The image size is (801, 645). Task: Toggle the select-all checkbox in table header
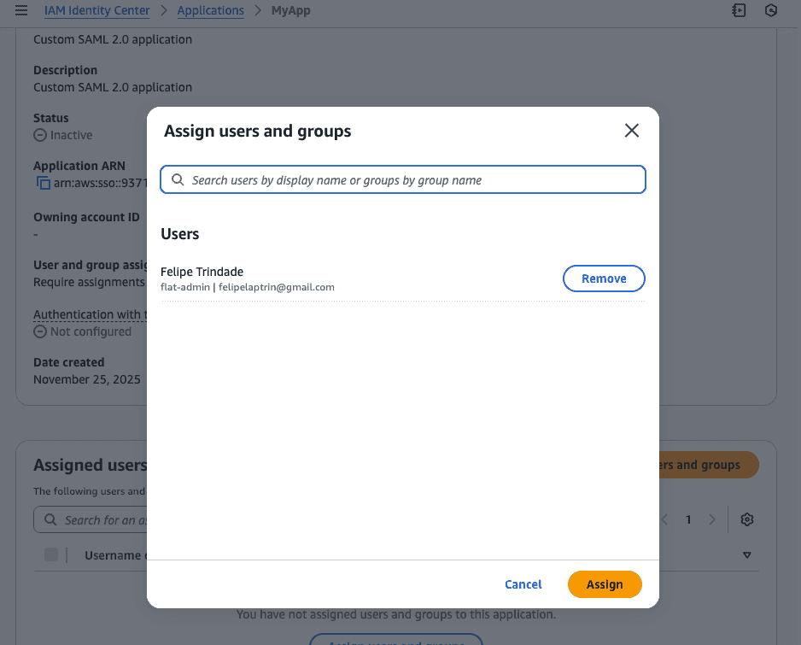point(51,555)
